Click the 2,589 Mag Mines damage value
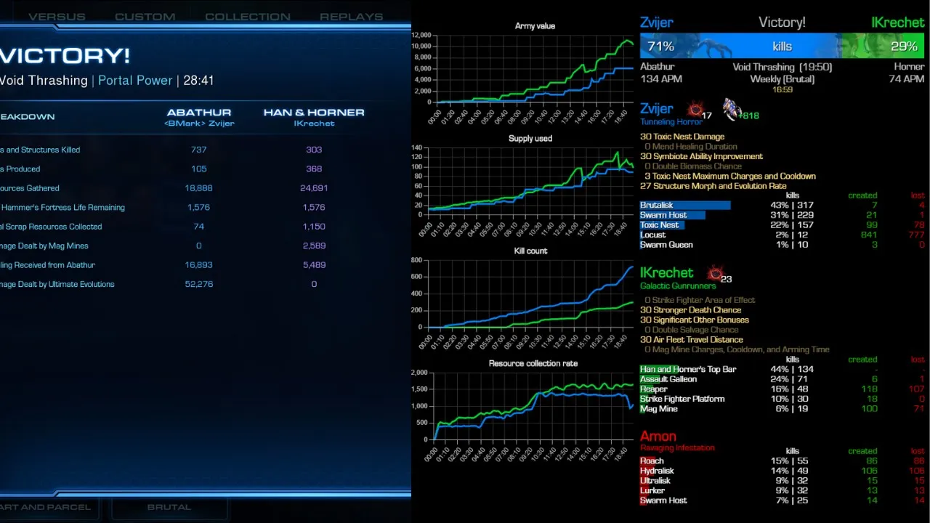Image resolution: width=930 pixels, height=523 pixels. [314, 246]
